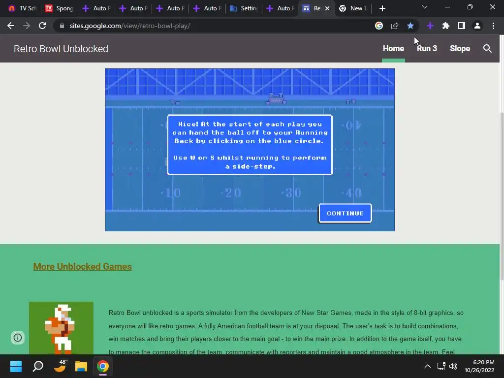Toggle the bookmark star
The width and height of the screenshot is (504, 378).
coord(410,26)
